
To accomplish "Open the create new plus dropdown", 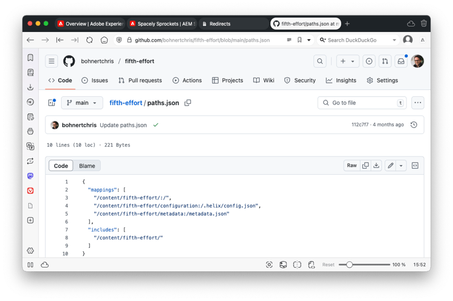I will (347, 61).
